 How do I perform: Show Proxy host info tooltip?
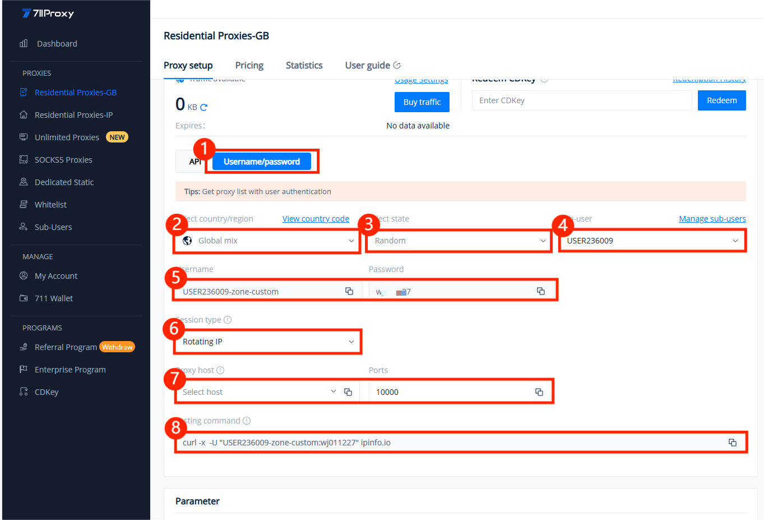click(x=220, y=370)
